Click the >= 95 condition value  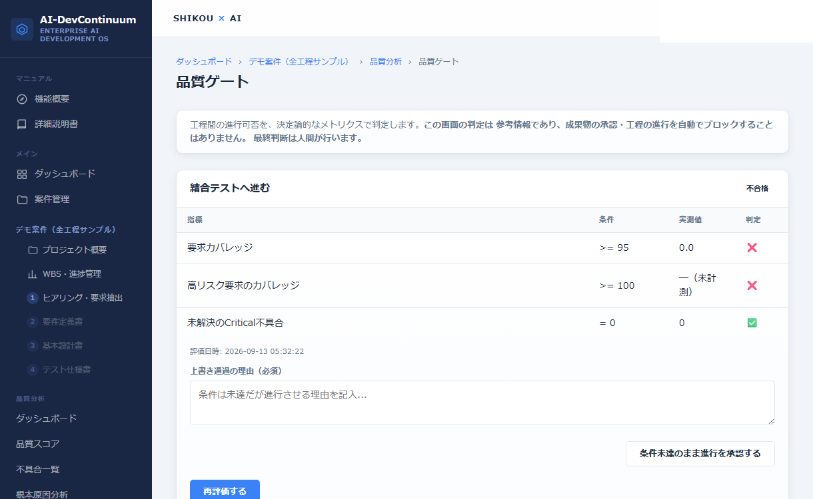[614, 248]
